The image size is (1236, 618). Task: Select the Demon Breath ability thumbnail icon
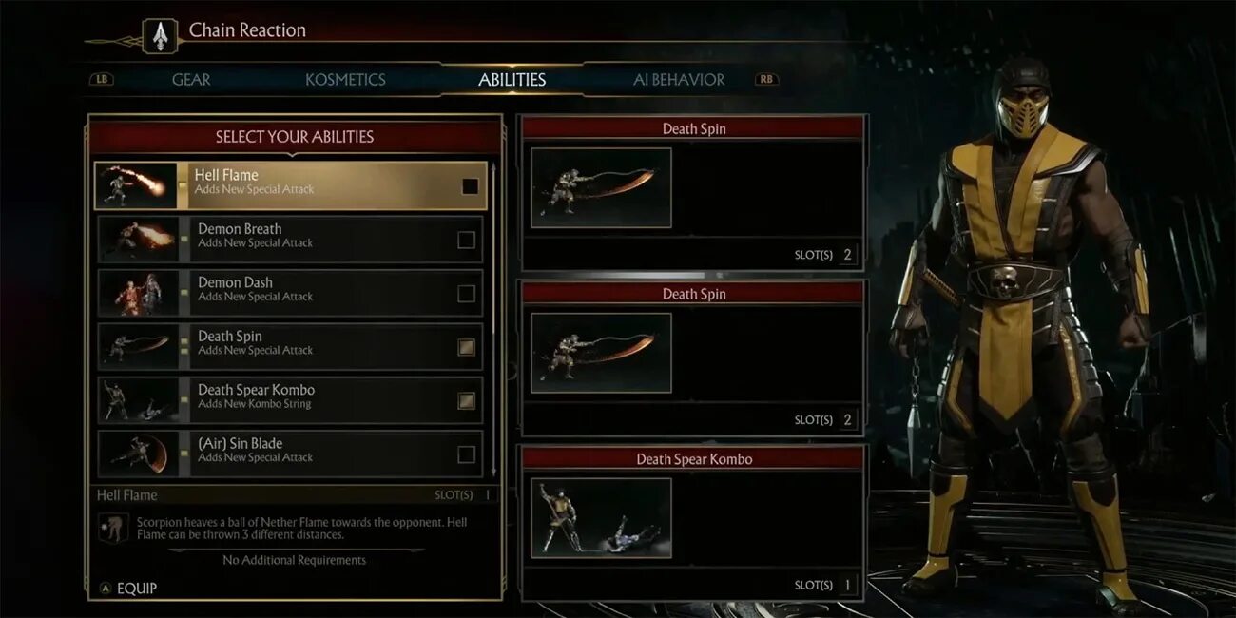pos(138,240)
